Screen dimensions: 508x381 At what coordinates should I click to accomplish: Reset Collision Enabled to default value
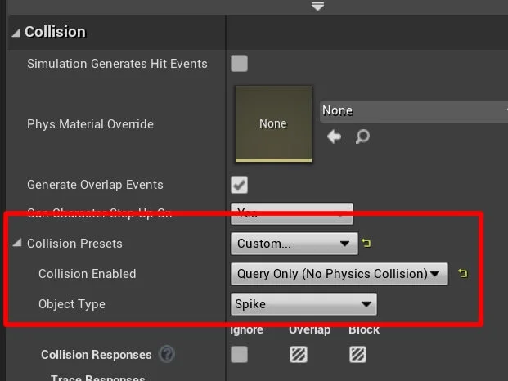tap(462, 274)
